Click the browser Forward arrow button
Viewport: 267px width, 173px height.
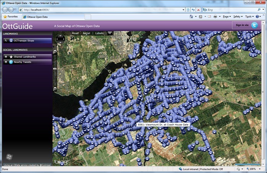tap(11, 10)
